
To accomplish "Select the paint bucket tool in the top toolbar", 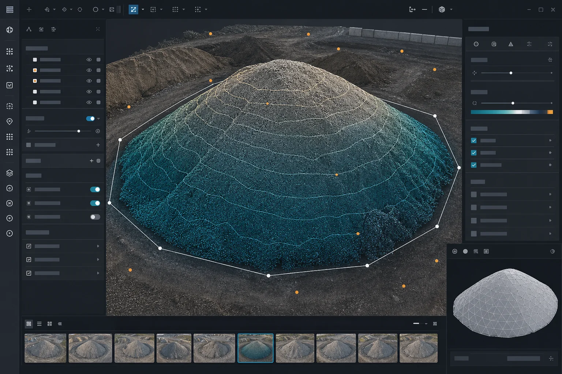I will (x=47, y=9).
